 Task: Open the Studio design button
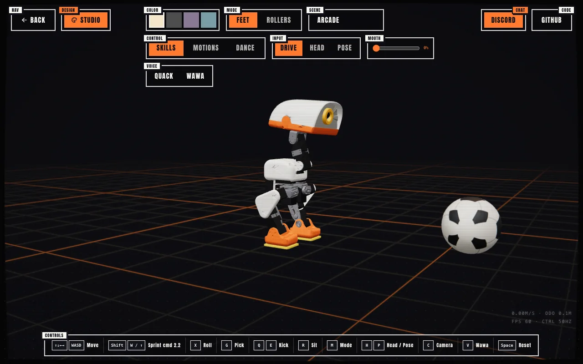click(x=86, y=20)
